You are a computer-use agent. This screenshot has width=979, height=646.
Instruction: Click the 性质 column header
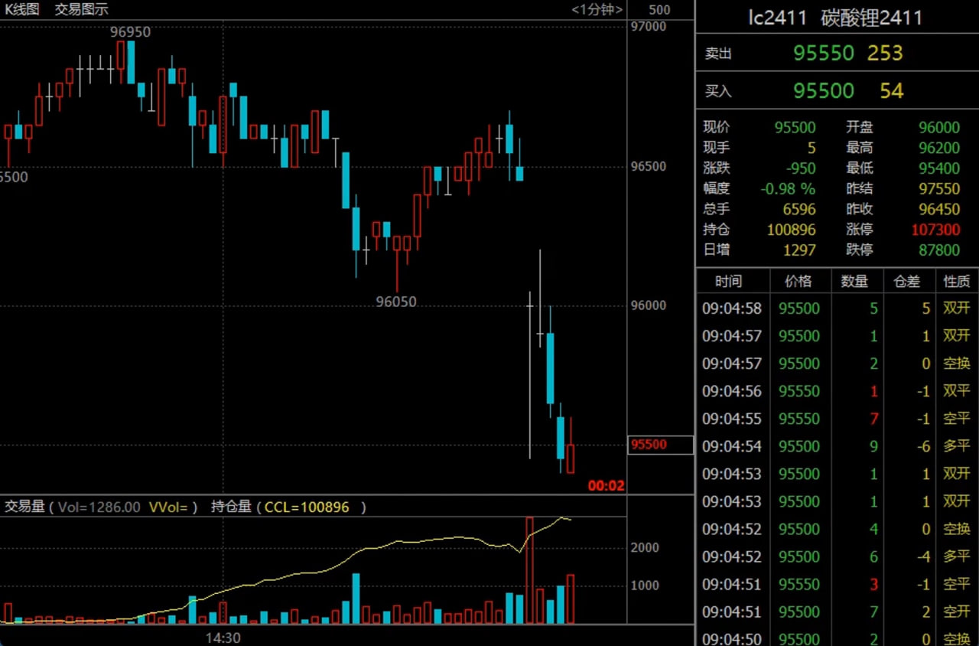click(x=956, y=281)
